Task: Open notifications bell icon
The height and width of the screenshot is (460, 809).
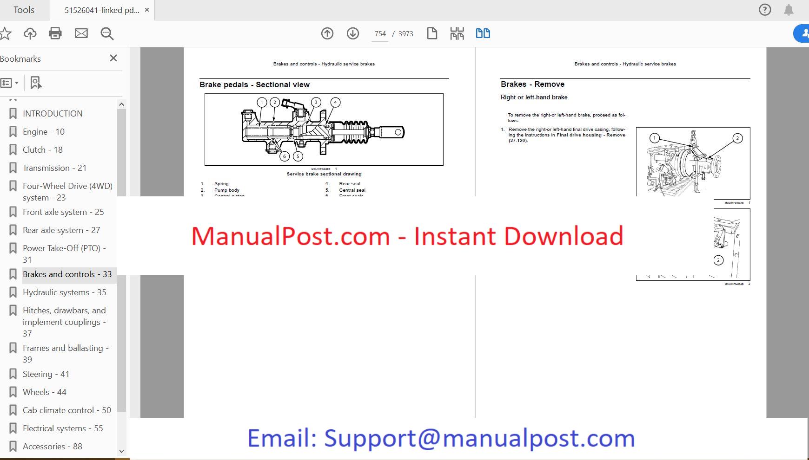Action: (x=789, y=10)
